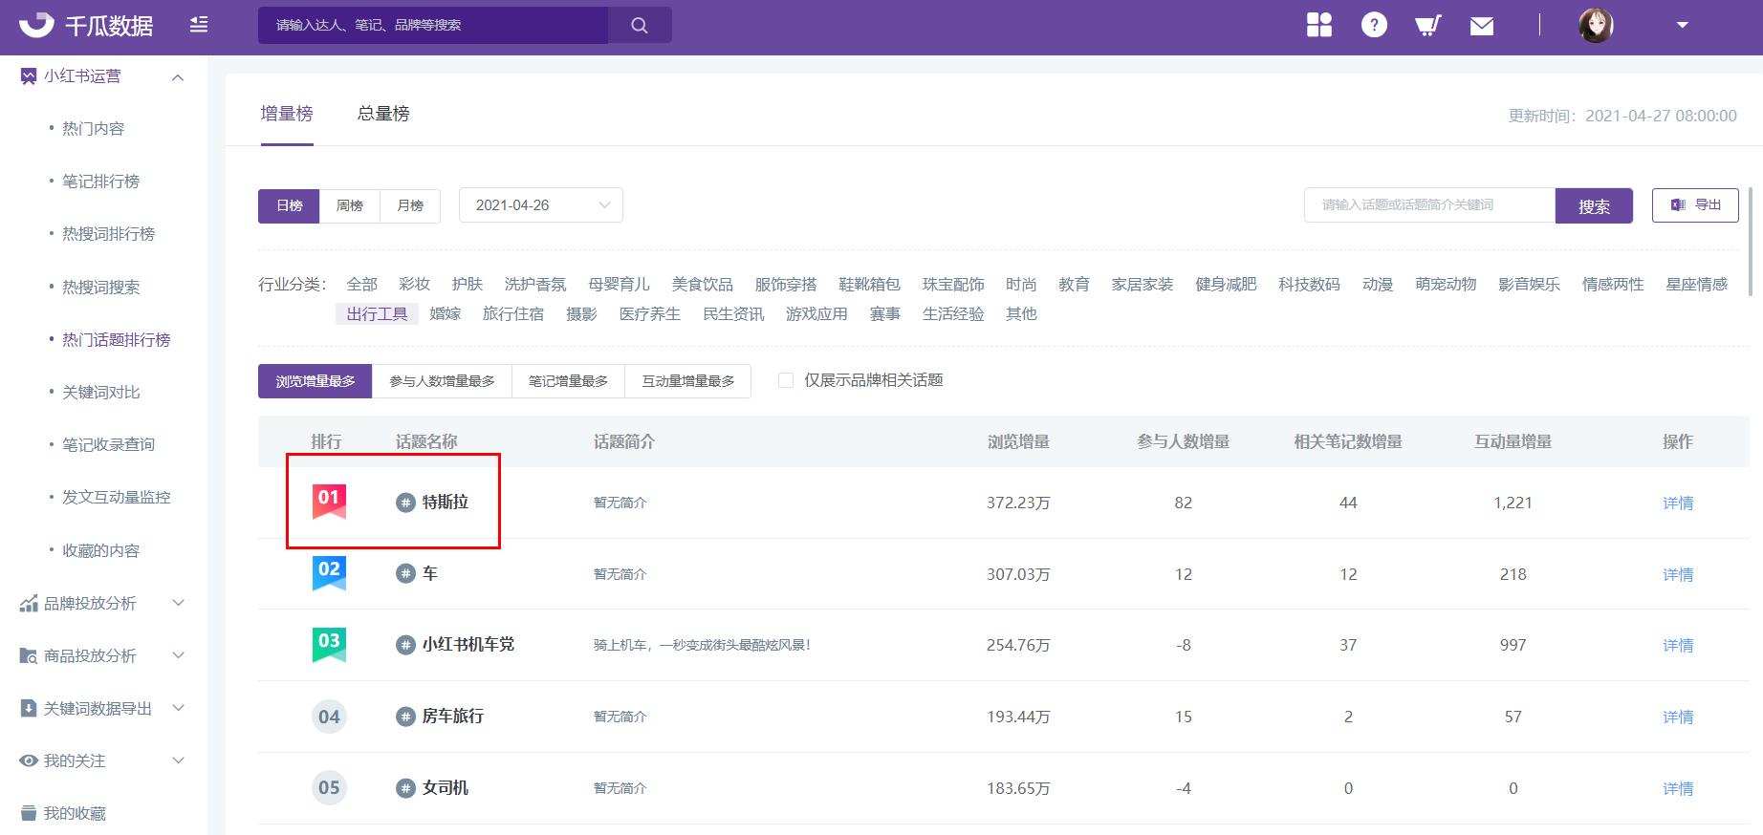Click the rank 03 badge
This screenshot has height=835, width=1763.
(329, 645)
